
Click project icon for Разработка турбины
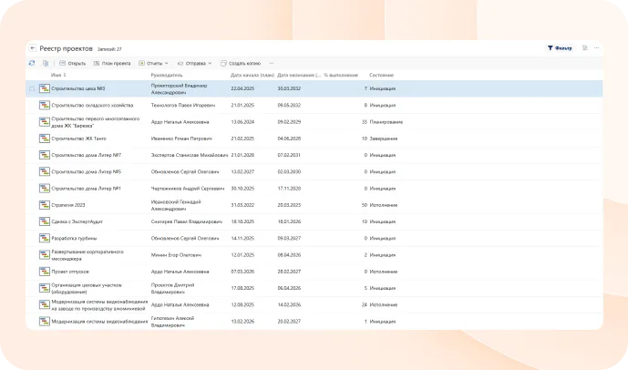click(x=44, y=238)
